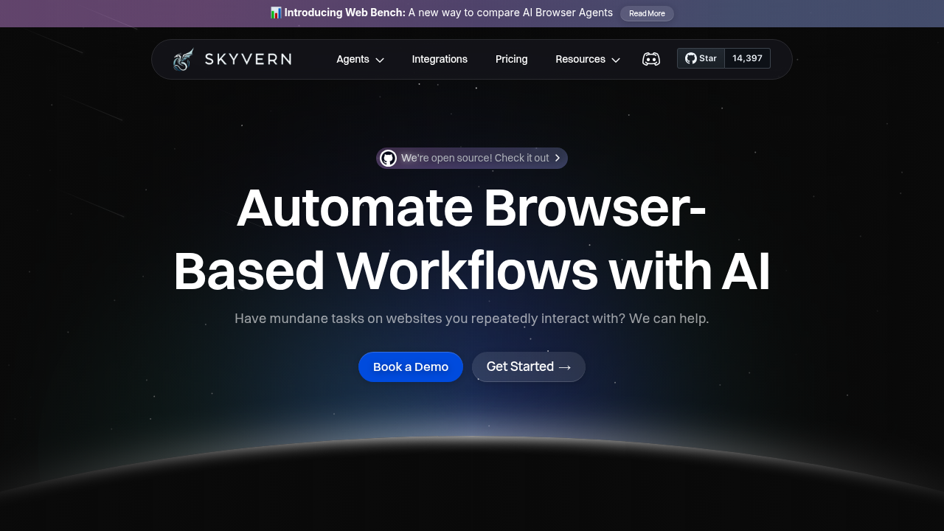The height and width of the screenshot is (531, 944).
Task: Click the Book a Demo button
Action: [x=410, y=367]
